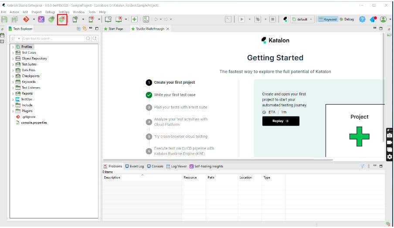Click the Tests Explorer search input field
The width and height of the screenshot is (394, 228).
54,38
